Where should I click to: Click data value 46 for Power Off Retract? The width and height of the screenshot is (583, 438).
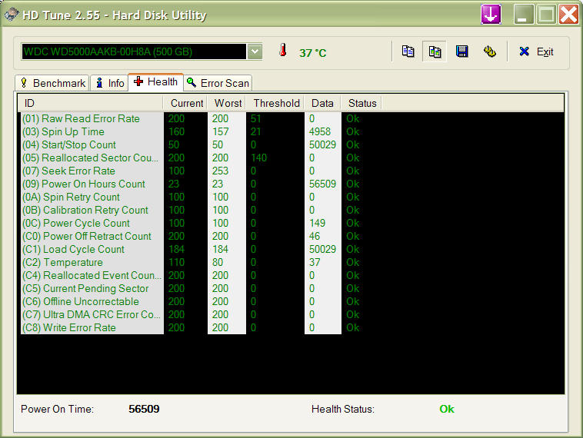pos(314,236)
